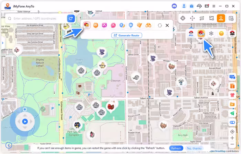The width and height of the screenshot is (241, 154).
Task: Click the joystick center play button
Action: tap(25, 122)
